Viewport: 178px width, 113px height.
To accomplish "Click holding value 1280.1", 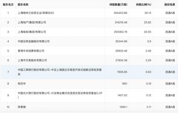I will (123, 107).
